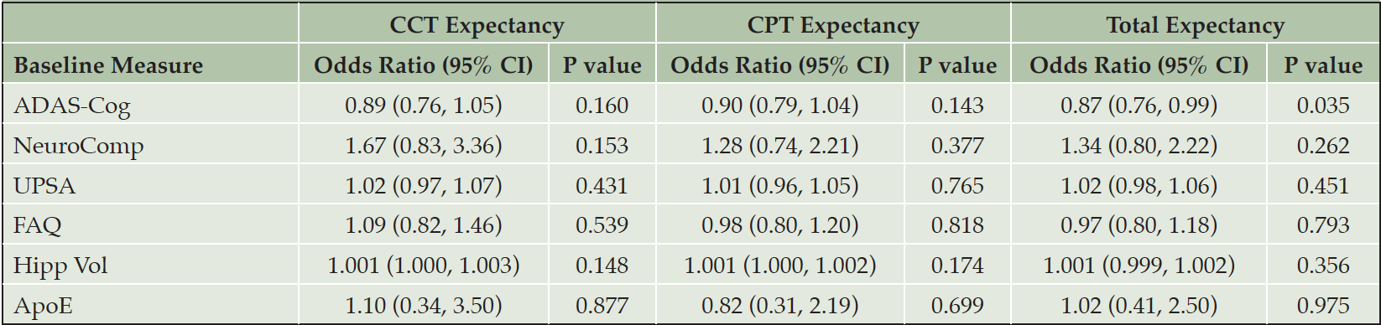
Task: Click the Total Expectancy header
Action: 1195,25
